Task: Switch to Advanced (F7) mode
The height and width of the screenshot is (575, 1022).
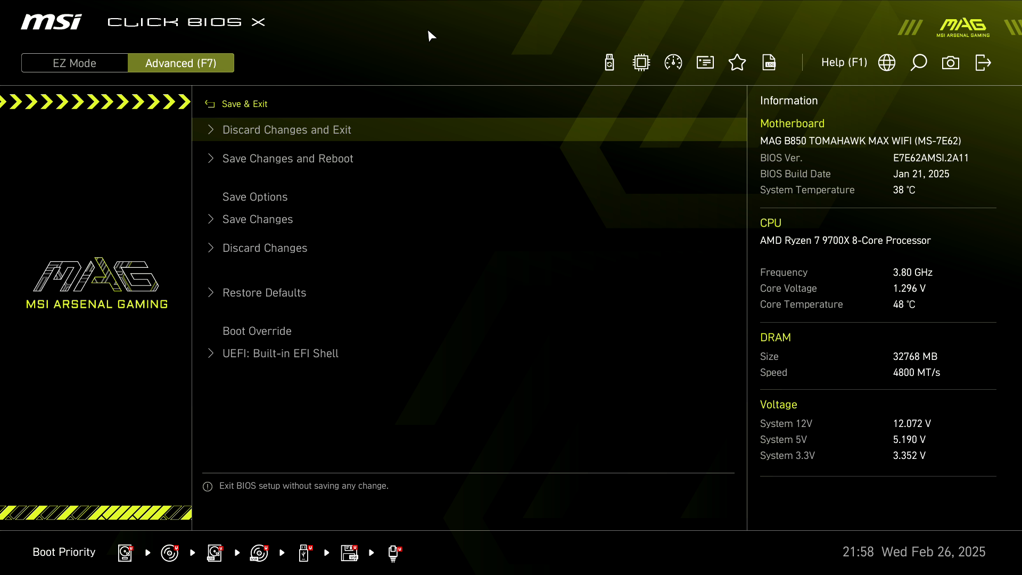Action: click(181, 63)
